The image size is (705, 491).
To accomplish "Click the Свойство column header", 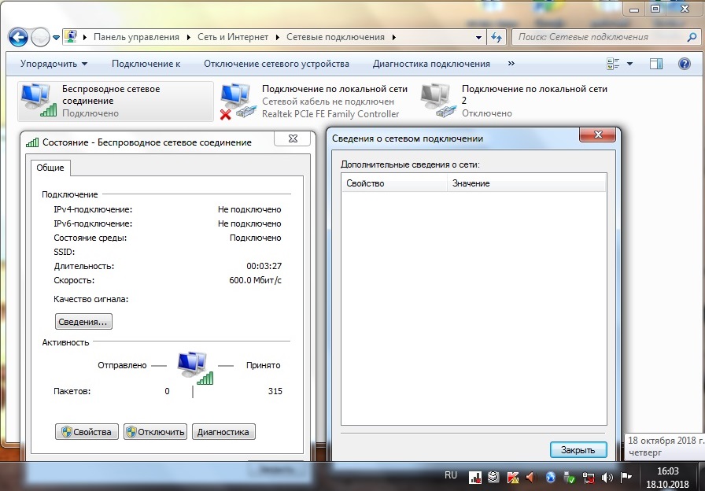I will click(394, 183).
